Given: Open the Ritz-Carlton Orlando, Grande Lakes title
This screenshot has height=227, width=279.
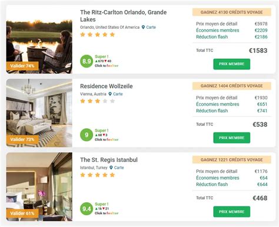Looking at the screenshot, I should click(124, 16).
